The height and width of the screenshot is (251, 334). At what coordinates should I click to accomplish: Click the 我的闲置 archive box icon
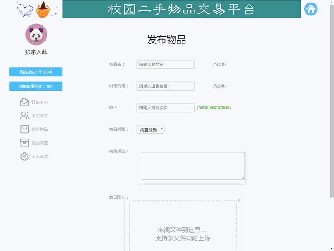coord(25,143)
